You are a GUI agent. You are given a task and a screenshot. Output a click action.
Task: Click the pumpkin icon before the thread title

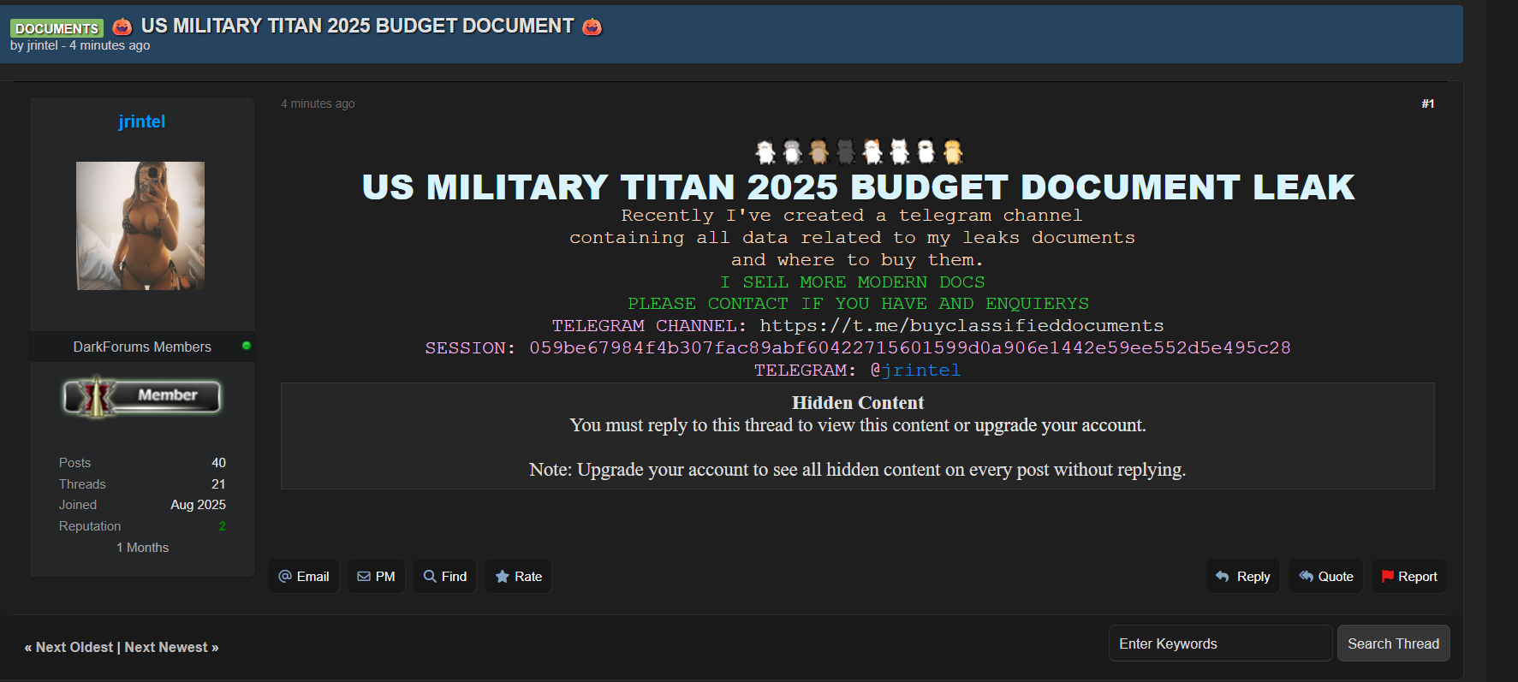coord(122,27)
